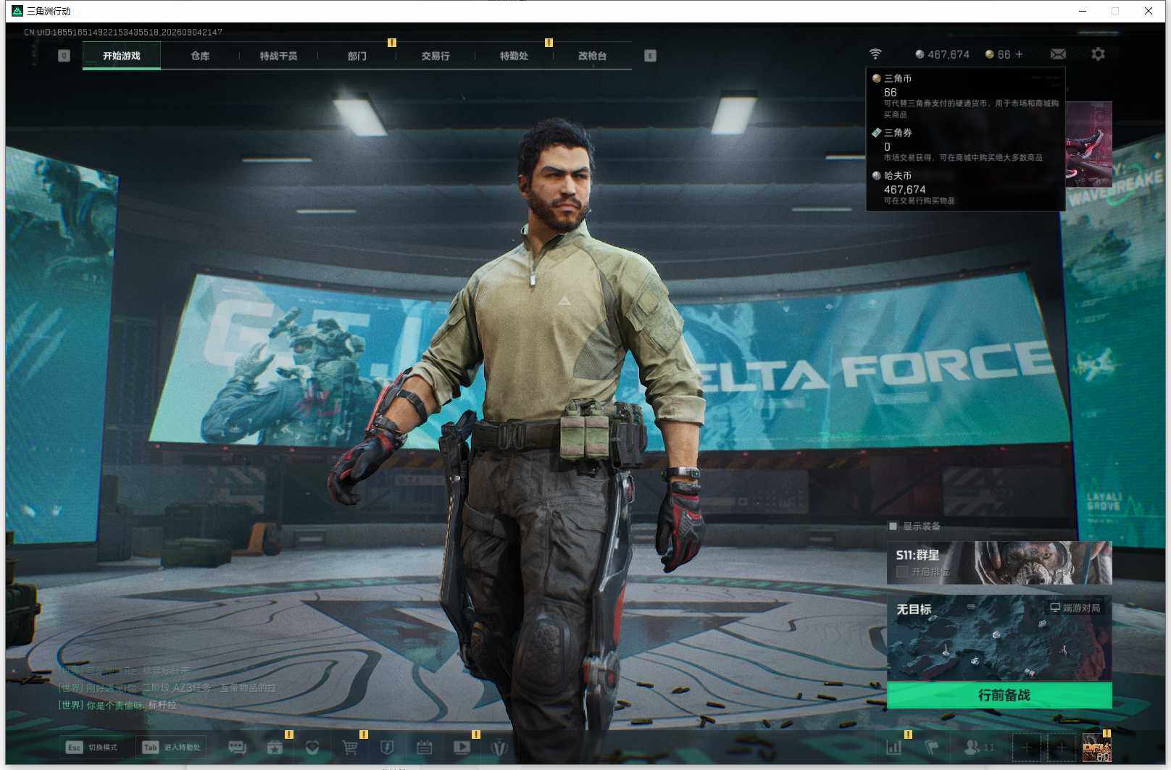Viewport: 1171px width, 770px height.
Task: Enable the 开启排位 checkbox
Action: click(x=902, y=572)
